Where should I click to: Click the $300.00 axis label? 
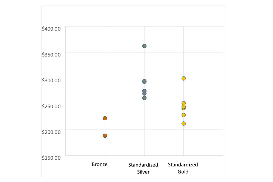click(51, 80)
